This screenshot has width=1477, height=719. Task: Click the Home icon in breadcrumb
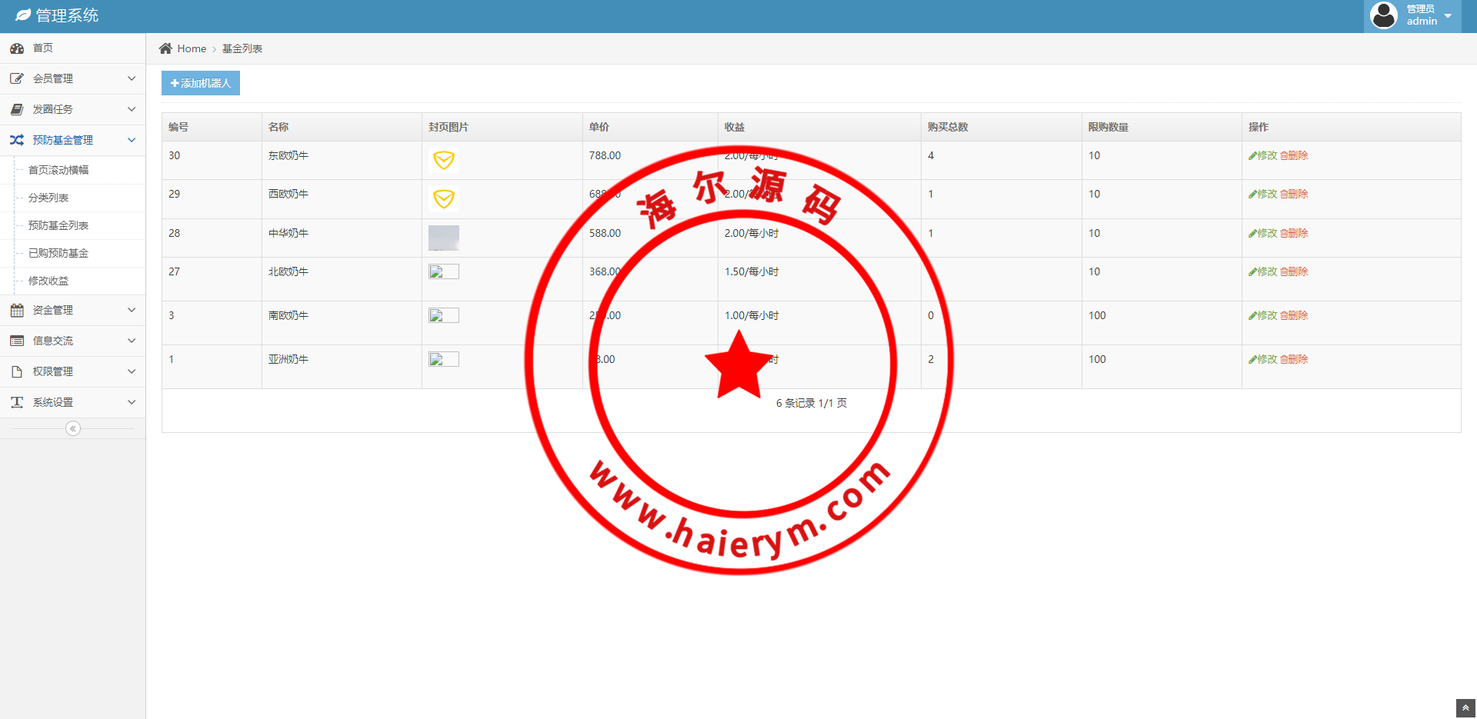pos(165,48)
